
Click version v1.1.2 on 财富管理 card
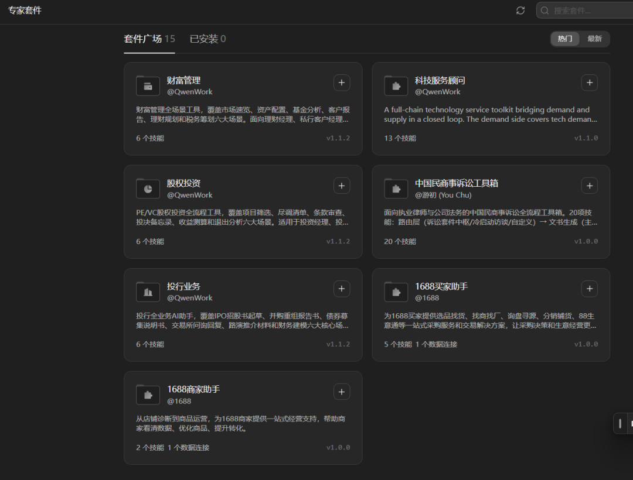pyautogui.click(x=338, y=138)
